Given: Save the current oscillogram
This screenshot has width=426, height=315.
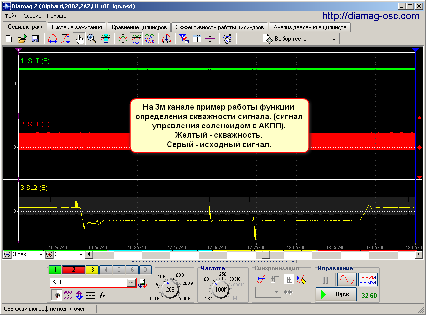Looking at the screenshot, I should pos(35,39).
